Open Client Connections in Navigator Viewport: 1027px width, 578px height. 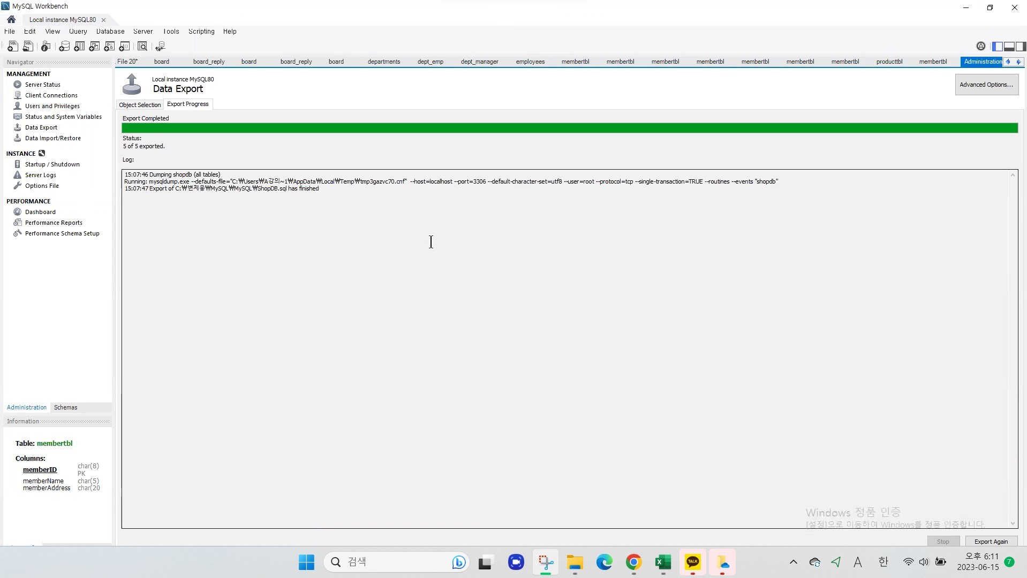pyautogui.click(x=51, y=95)
